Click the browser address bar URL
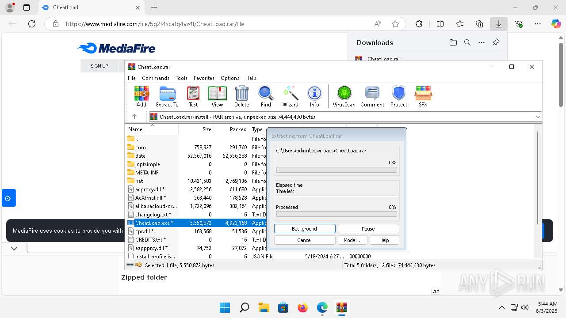Viewport: 566px width, 318px height. coord(155,24)
